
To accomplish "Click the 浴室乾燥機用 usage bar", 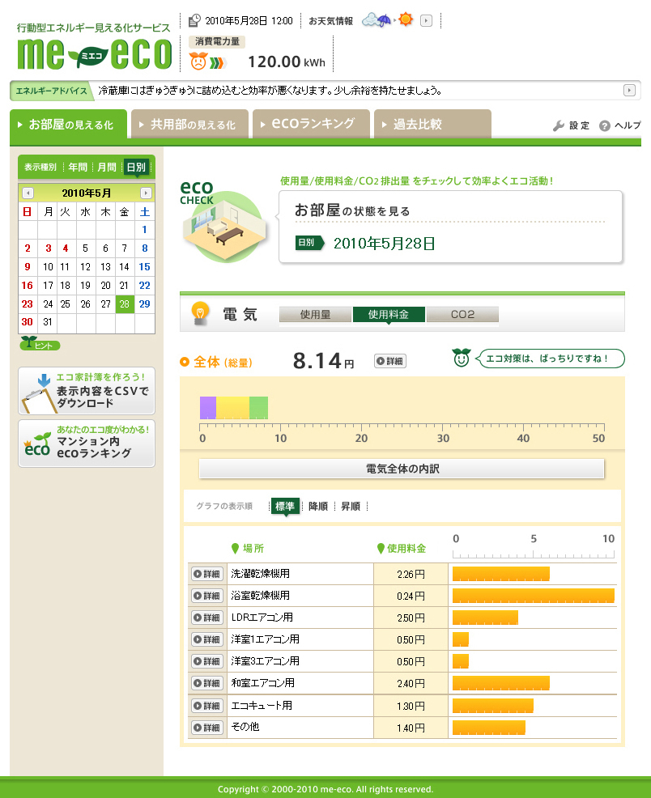I will coord(534,596).
